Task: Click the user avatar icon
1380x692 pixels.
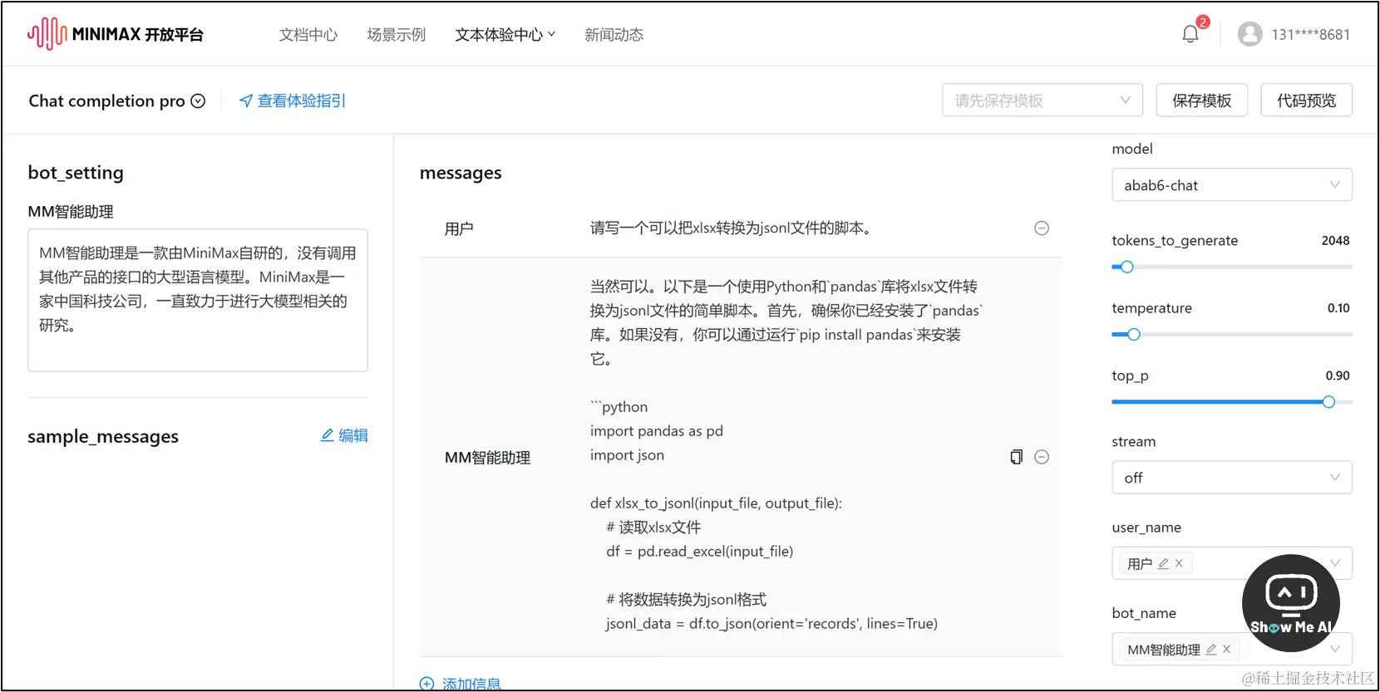Action: pyautogui.click(x=1249, y=34)
